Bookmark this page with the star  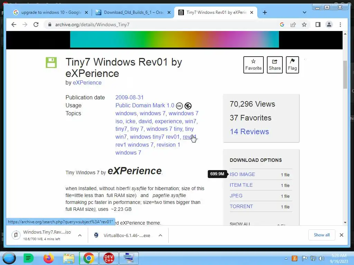tap(304, 24)
